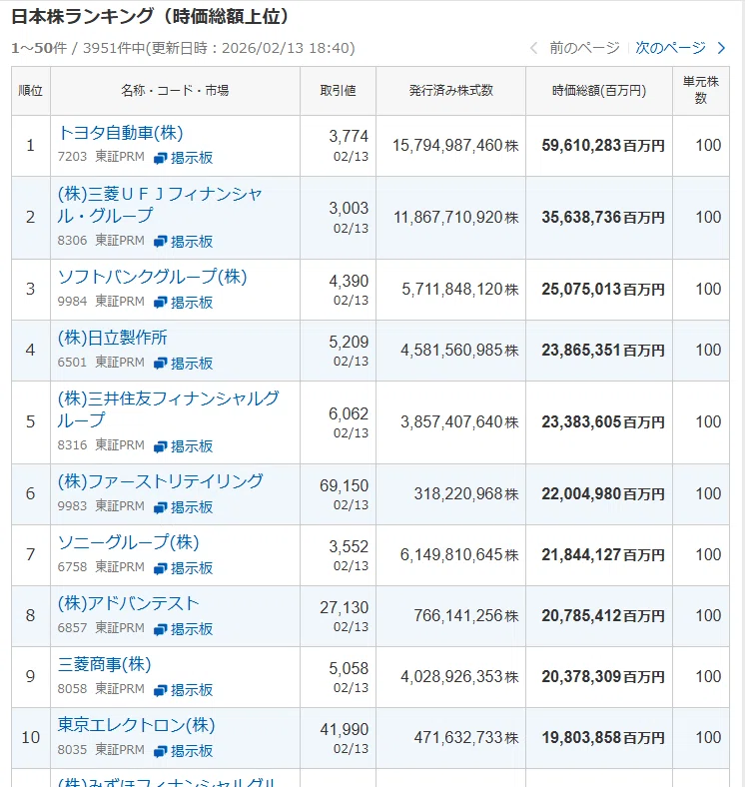This screenshot has height=787, width=745.
Task: Click shares issued 15,794,987,460株
Action: [x=455, y=146]
